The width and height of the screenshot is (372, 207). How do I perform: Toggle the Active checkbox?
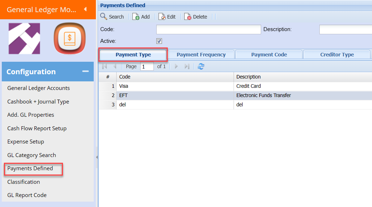tap(159, 41)
